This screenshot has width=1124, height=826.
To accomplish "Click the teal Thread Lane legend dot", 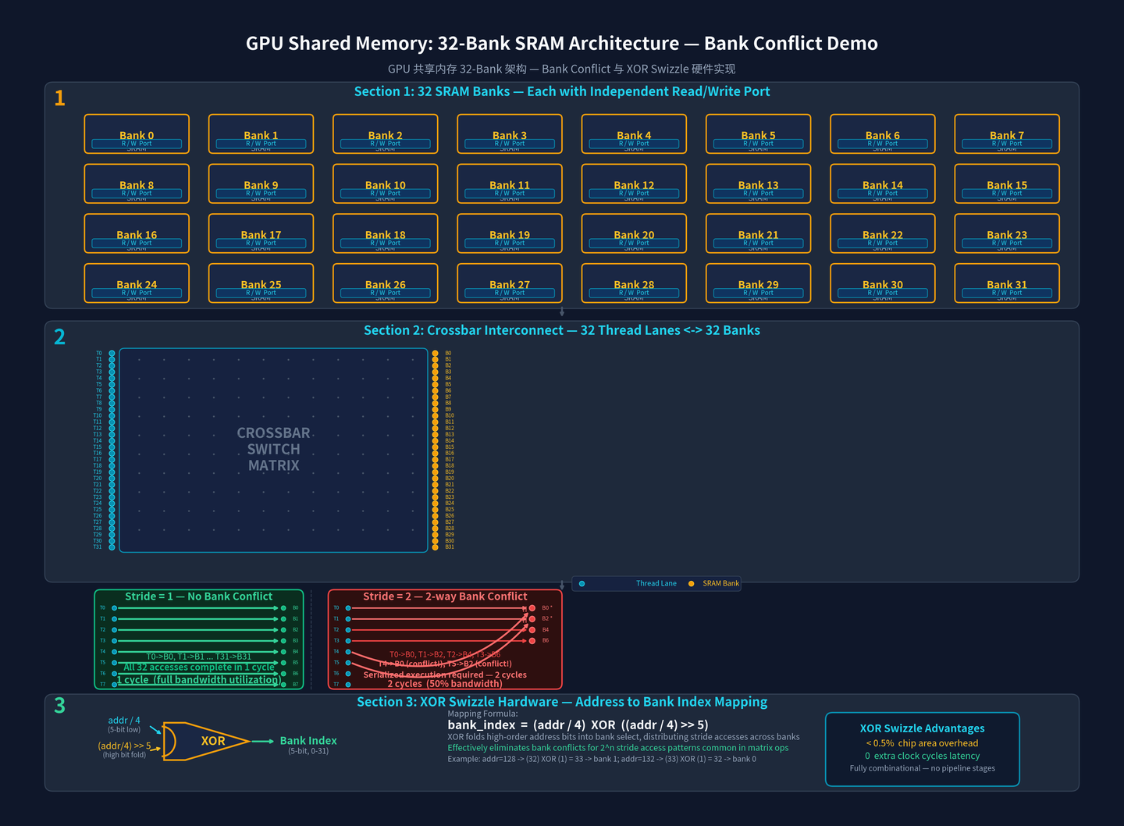I will click(x=582, y=583).
